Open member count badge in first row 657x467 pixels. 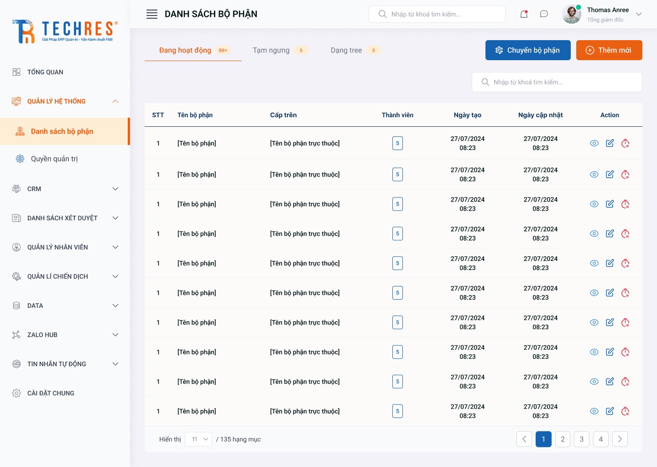point(397,143)
